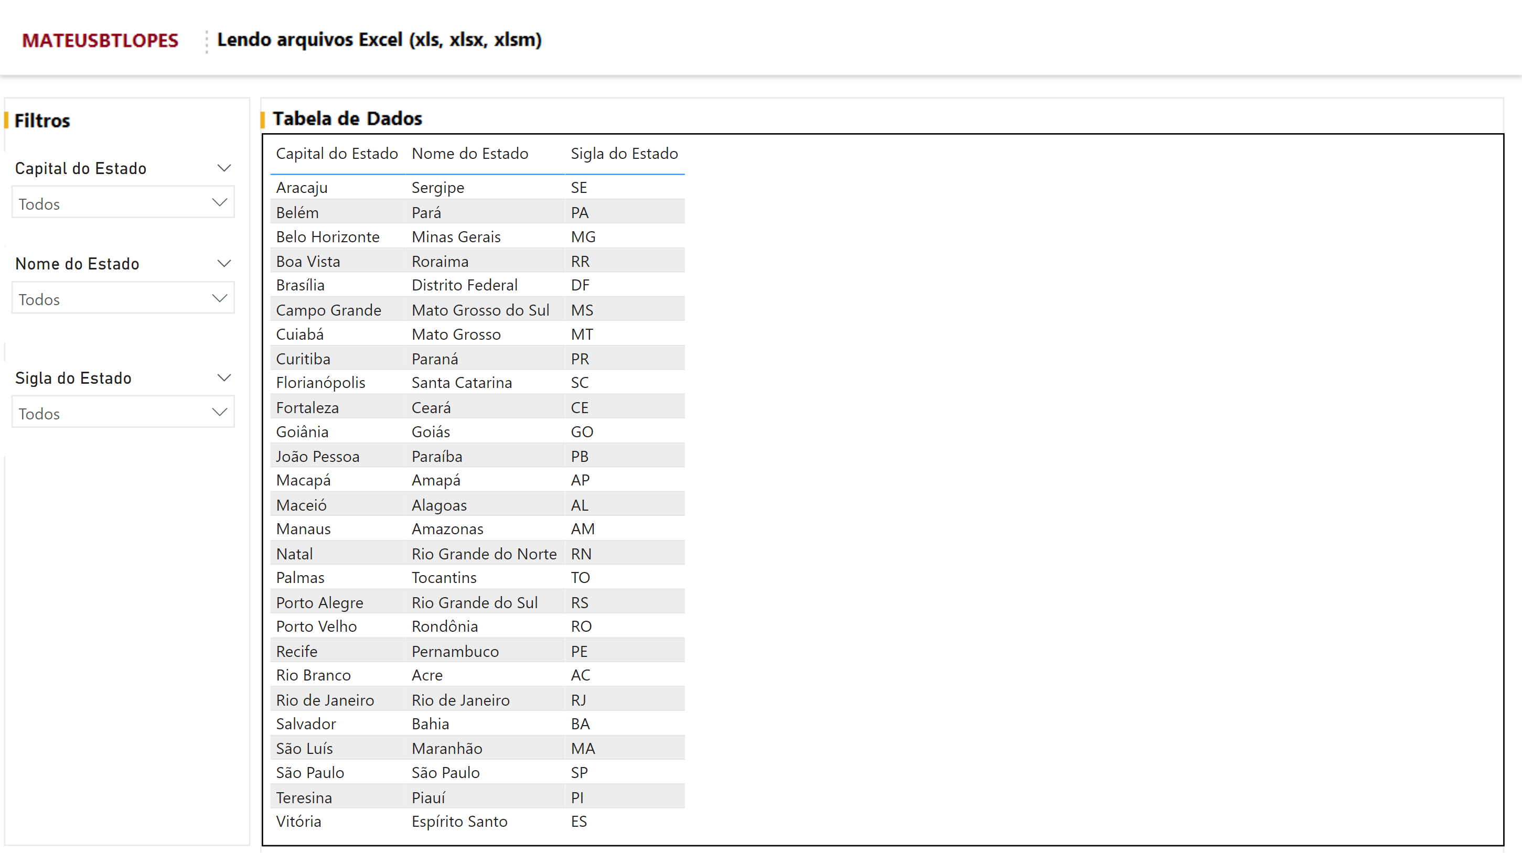The height and width of the screenshot is (853, 1522).
Task: Click the Vitória cell in last row
Action: (299, 822)
